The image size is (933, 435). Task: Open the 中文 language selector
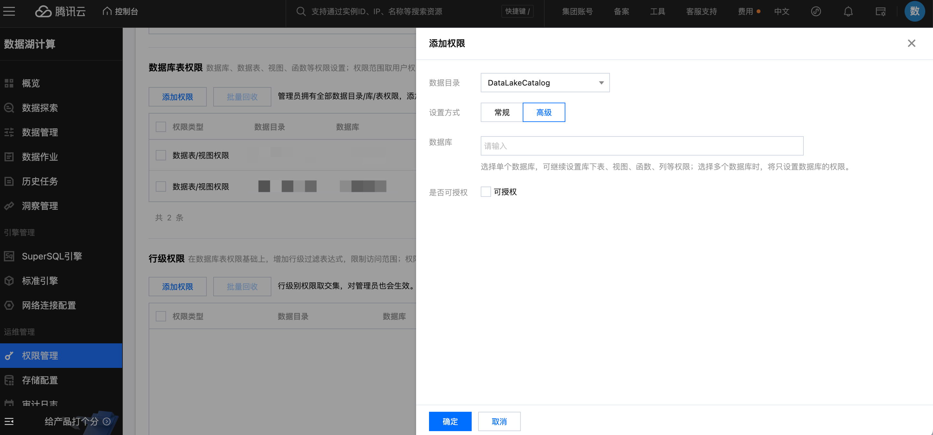tap(781, 12)
